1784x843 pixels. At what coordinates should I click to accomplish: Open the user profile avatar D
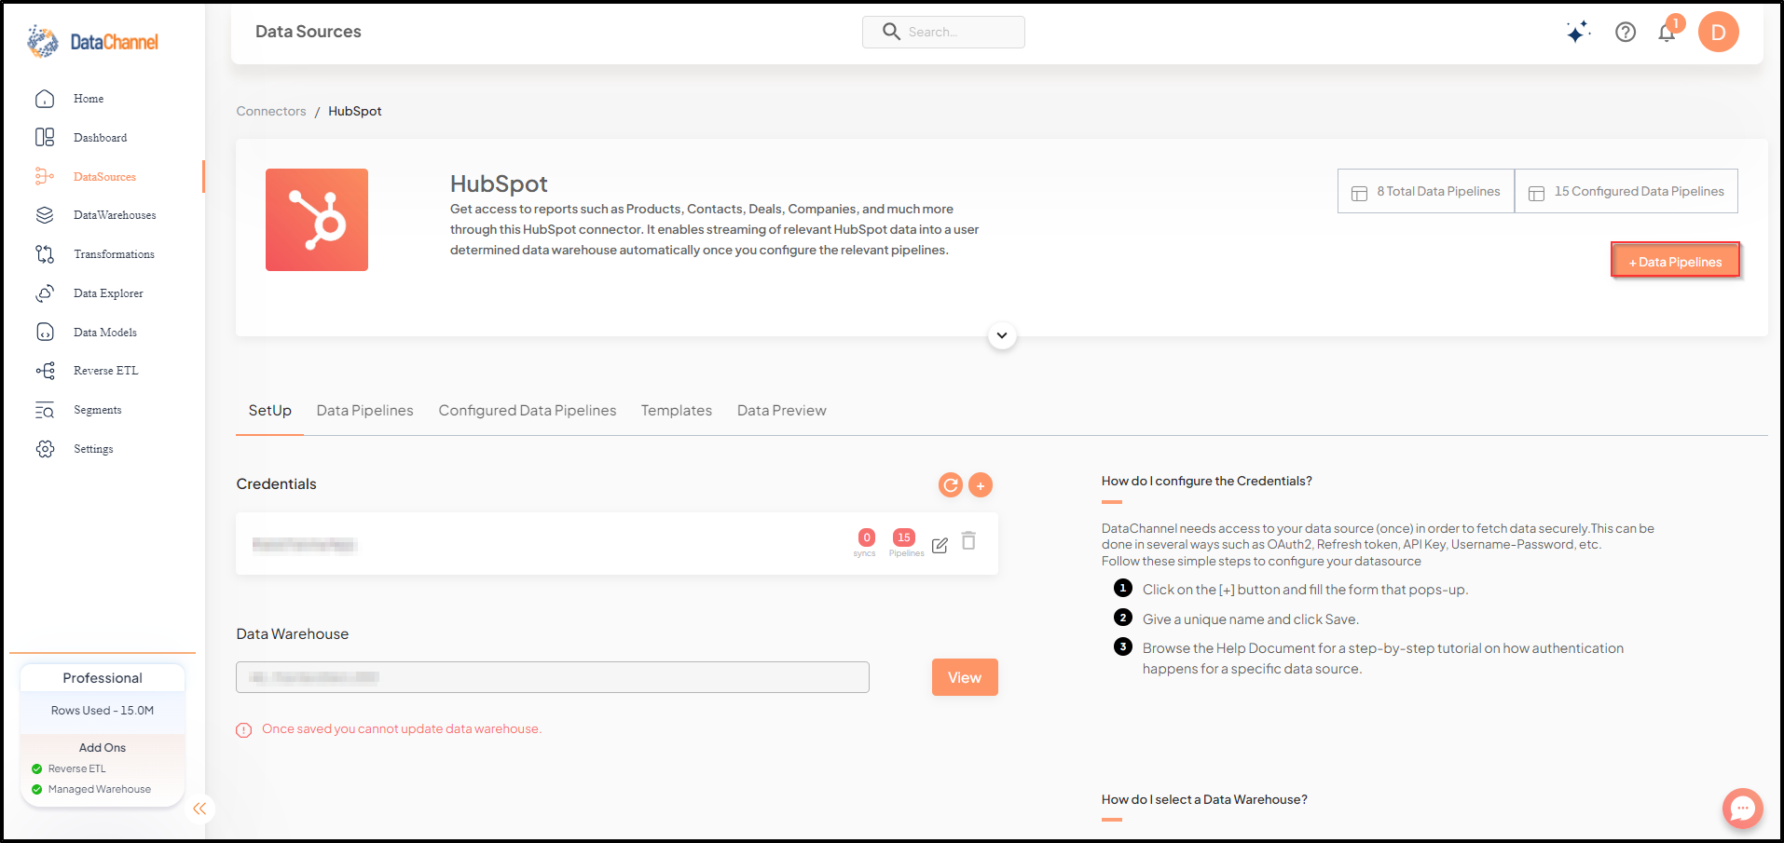[x=1718, y=33]
